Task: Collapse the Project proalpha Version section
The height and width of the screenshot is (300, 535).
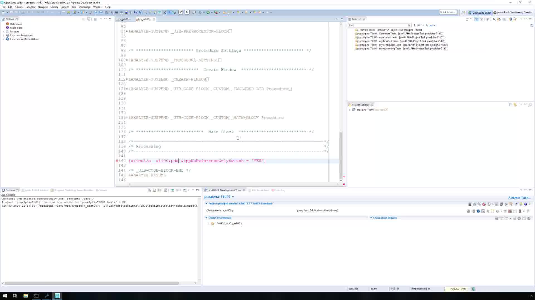Action: [206, 204]
